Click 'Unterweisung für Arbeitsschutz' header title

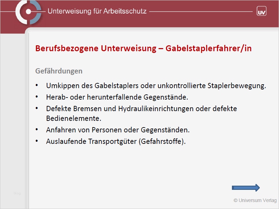coord(97,11)
